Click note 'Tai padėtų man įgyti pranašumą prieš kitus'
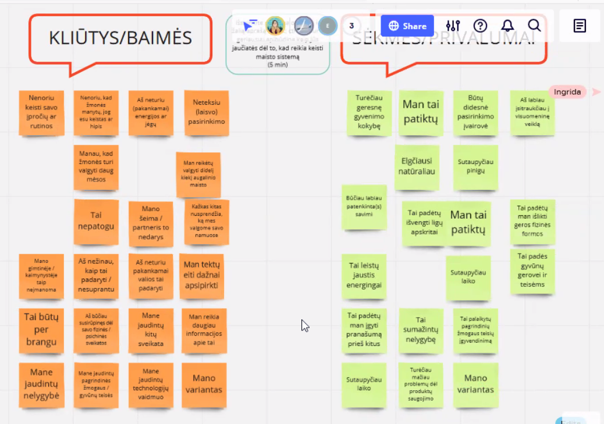Screen dimensions: 604x424 364,330
